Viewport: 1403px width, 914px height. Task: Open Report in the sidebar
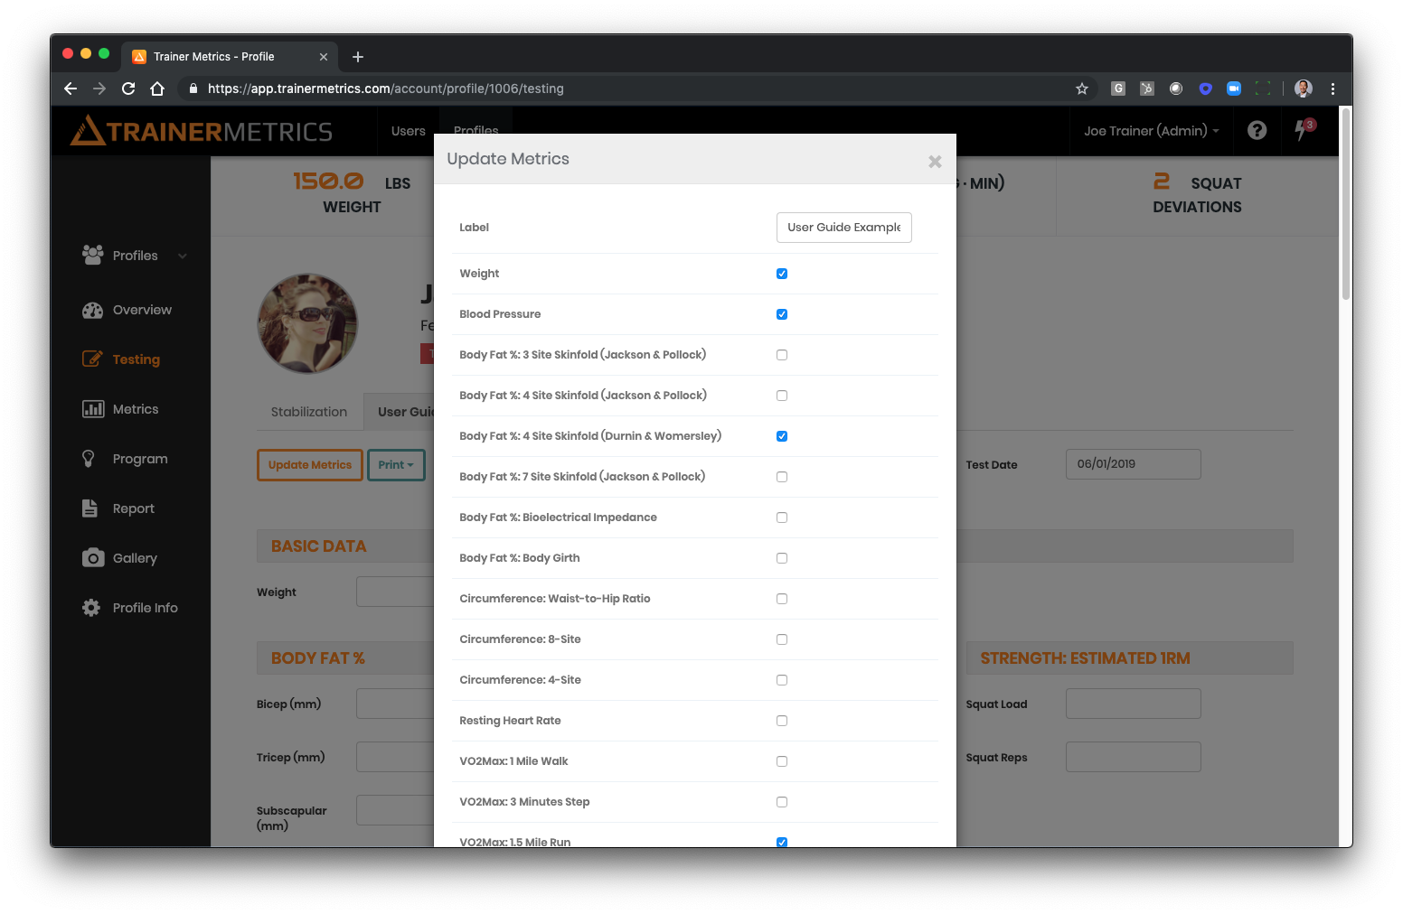tap(118, 508)
